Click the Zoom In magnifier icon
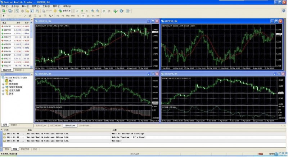This screenshot has width=288, height=157. pos(93,11)
